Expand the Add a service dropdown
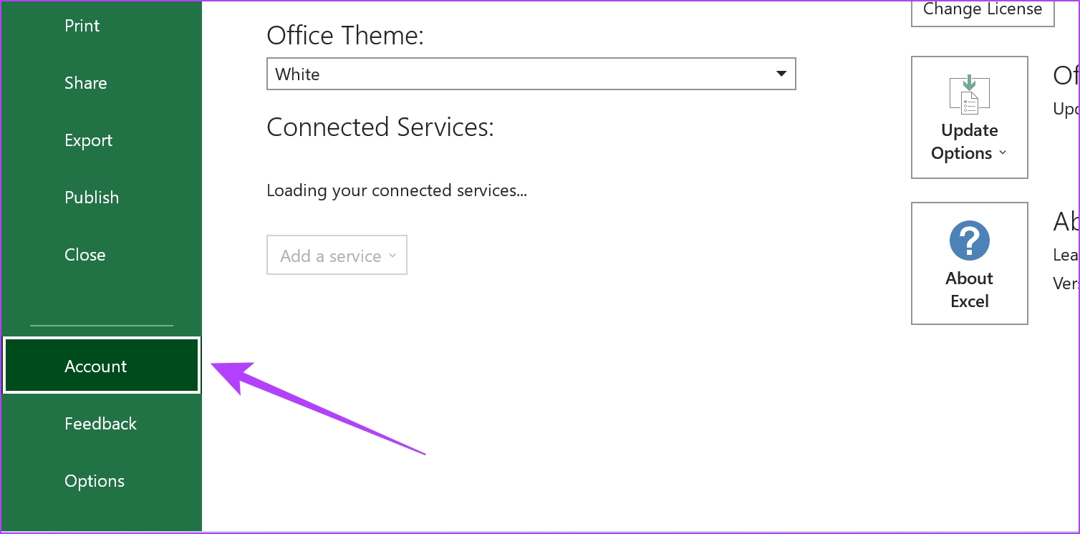 pyautogui.click(x=337, y=256)
